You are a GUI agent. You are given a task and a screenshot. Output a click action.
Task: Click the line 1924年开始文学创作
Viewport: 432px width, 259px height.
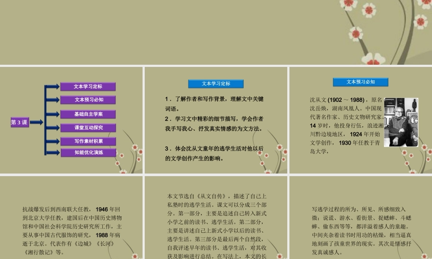(x=345, y=139)
